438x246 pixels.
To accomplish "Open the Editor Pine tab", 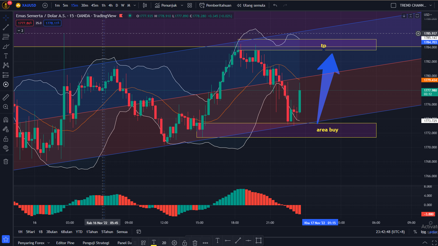I will coord(65,243).
